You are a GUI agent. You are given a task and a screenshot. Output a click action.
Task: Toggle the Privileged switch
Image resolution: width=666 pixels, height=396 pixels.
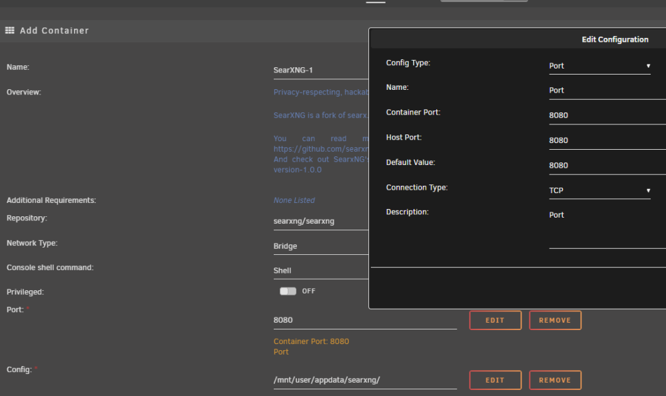point(288,291)
